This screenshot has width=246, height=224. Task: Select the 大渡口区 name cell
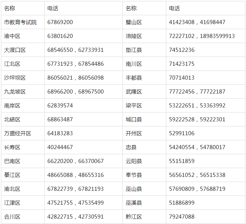pos(15,50)
